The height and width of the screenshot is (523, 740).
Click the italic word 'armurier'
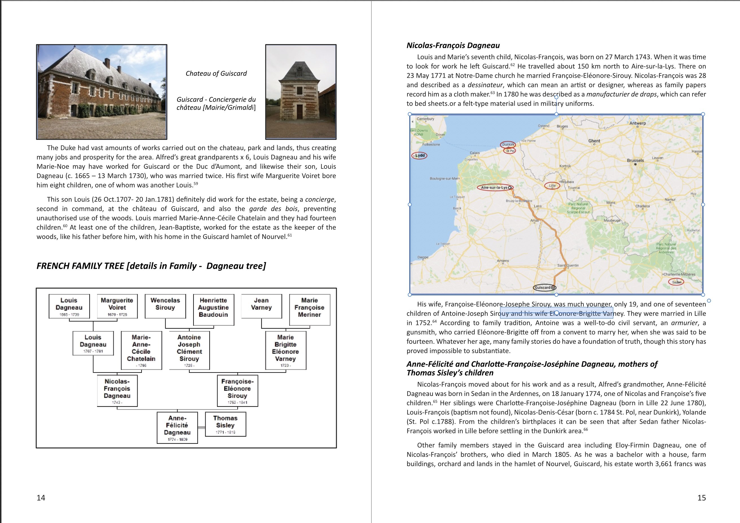click(684, 323)
